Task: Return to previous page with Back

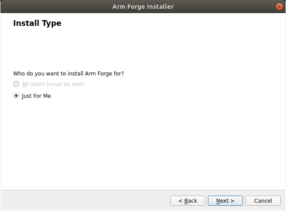Action: (188, 200)
